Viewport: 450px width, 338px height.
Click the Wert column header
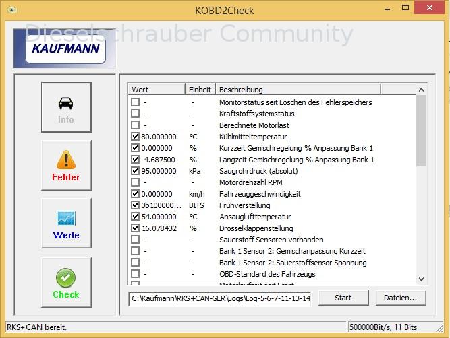(157, 90)
